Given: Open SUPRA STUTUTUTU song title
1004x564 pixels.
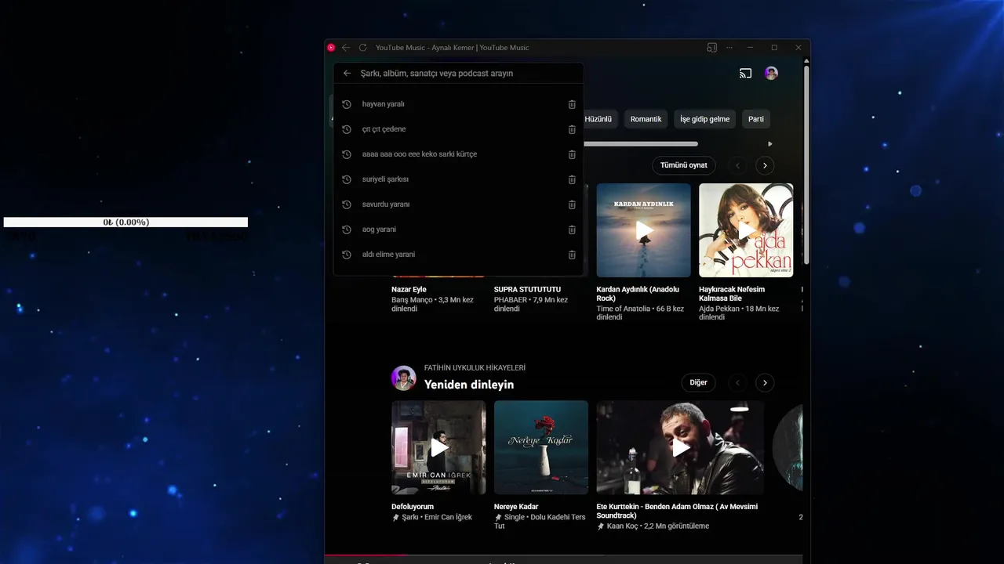Looking at the screenshot, I should tap(527, 290).
